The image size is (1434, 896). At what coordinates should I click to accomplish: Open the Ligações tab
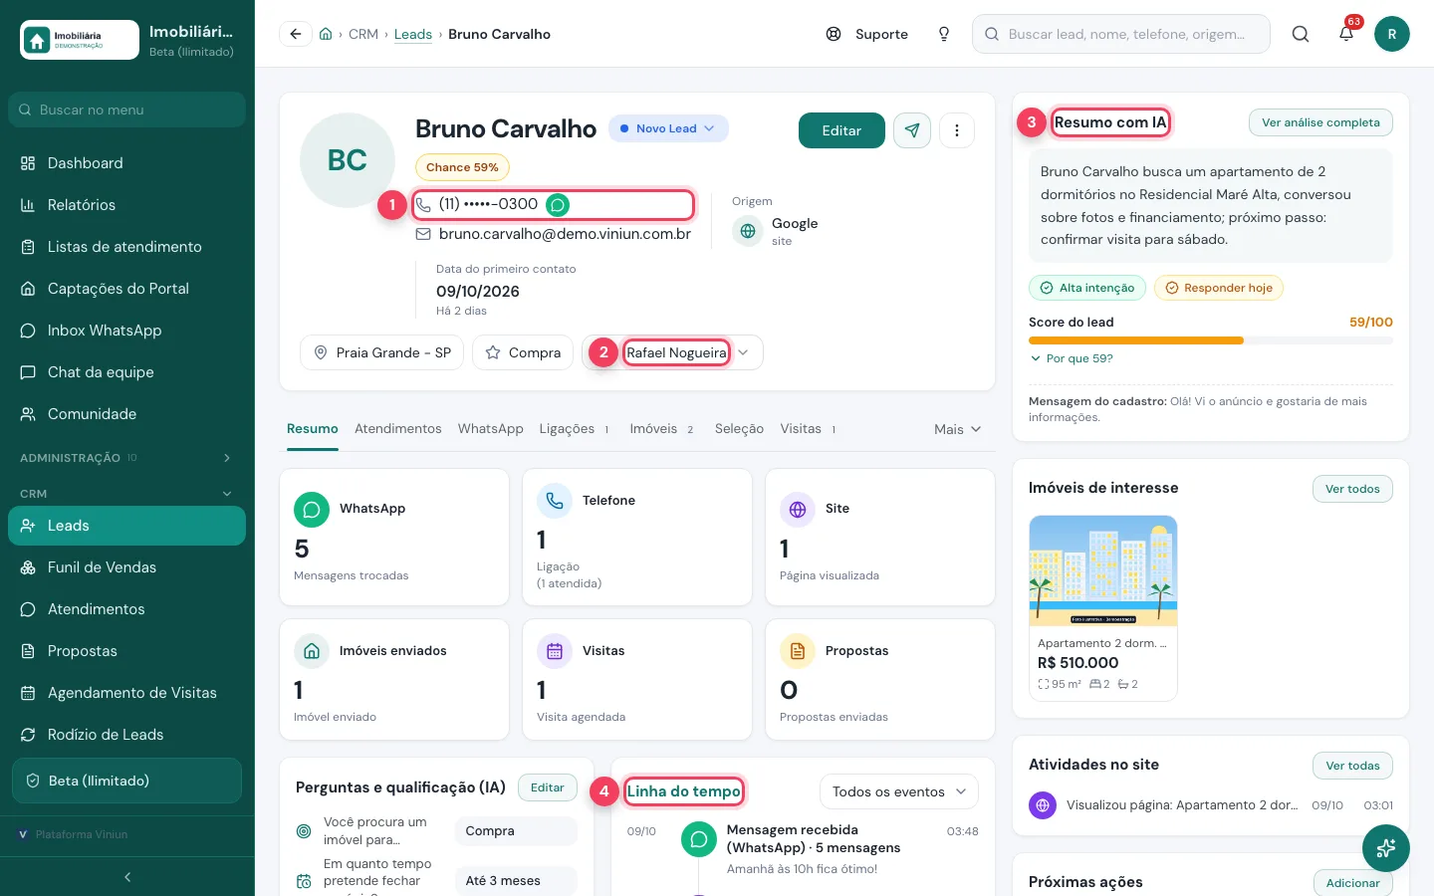(x=575, y=429)
